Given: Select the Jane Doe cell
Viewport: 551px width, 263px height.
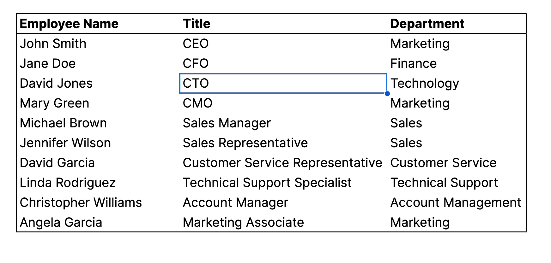Looking at the screenshot, I should (98, 63).
